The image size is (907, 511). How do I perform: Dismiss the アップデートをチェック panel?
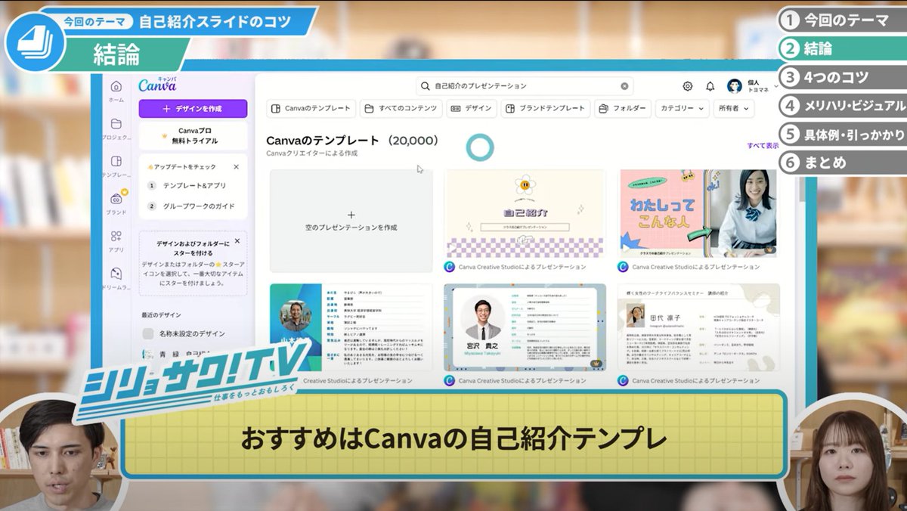click(x=235, y=167)
